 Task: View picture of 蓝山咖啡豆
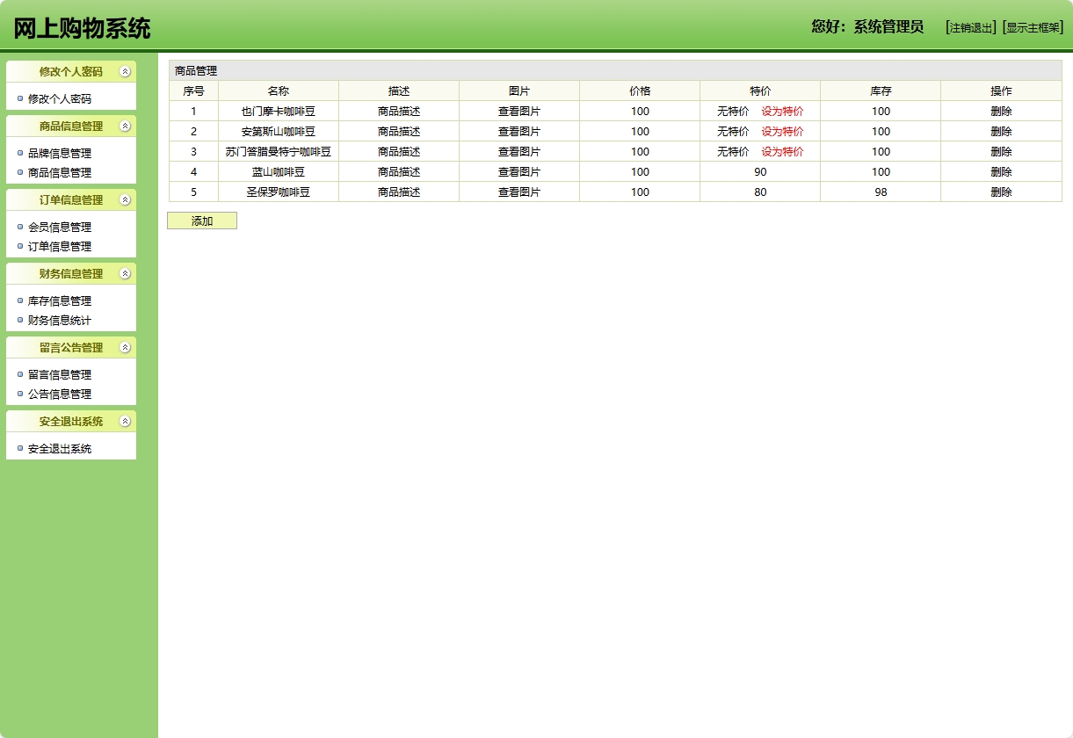[519, 171]
